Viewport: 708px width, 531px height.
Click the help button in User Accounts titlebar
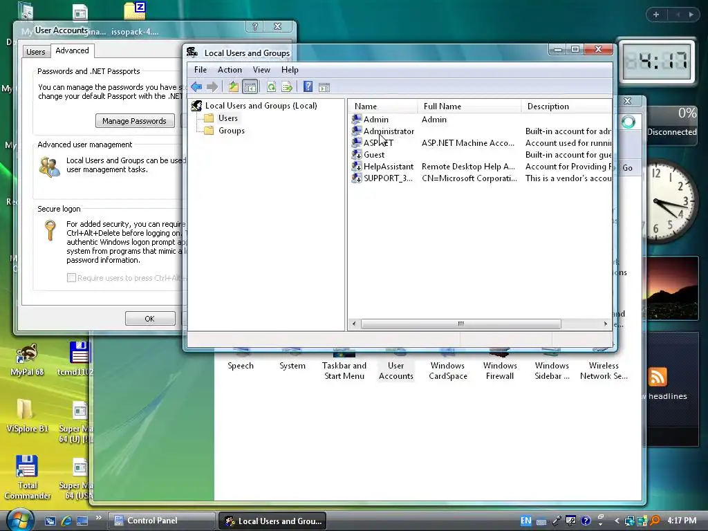pos(255,27)
